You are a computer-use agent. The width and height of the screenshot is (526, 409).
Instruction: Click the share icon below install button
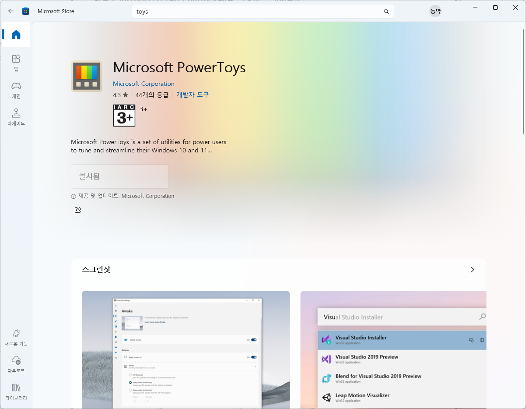(78, 210)
